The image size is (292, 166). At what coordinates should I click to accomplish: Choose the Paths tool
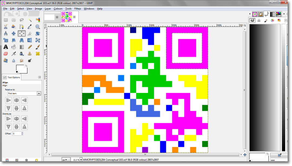[22, 27]
